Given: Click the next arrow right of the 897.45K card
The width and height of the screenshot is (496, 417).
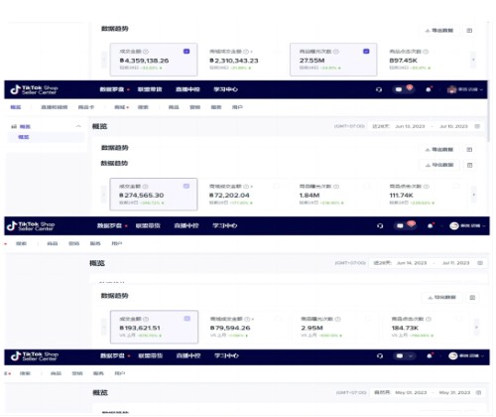Looking at the screenshot, I should pyautogui.click(x=473, y=60).
